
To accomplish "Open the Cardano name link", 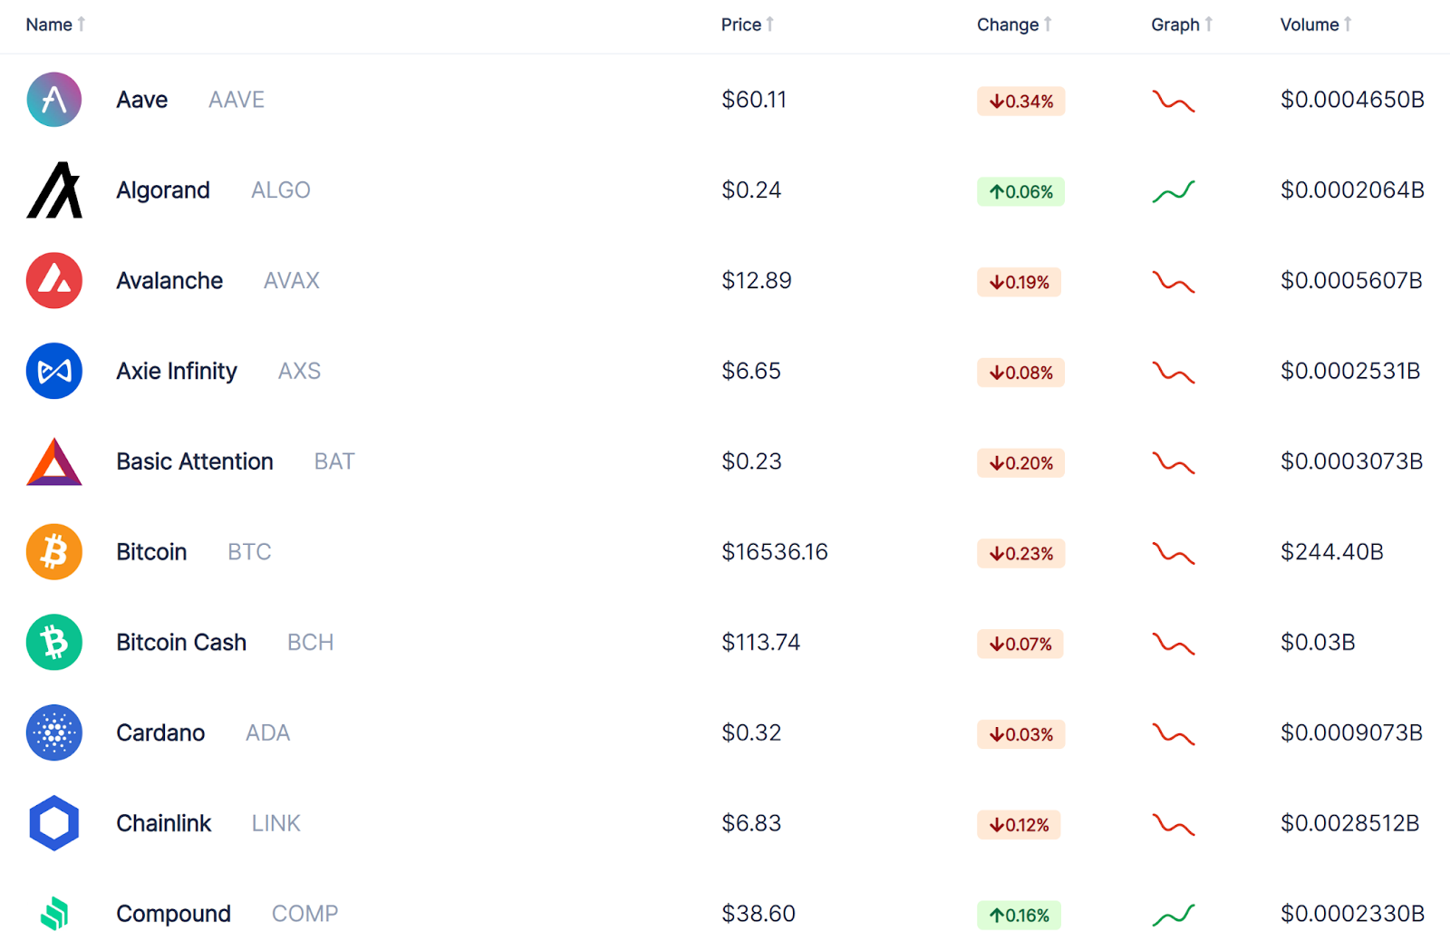I will (160, 732).
